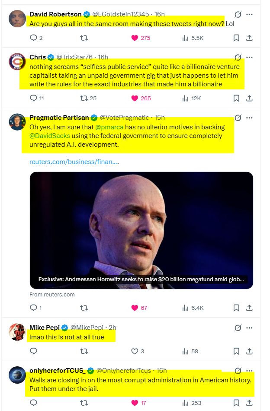Open the reuters.com article link
This screenshot has width=270, height=411.
[x=74, y=162]
